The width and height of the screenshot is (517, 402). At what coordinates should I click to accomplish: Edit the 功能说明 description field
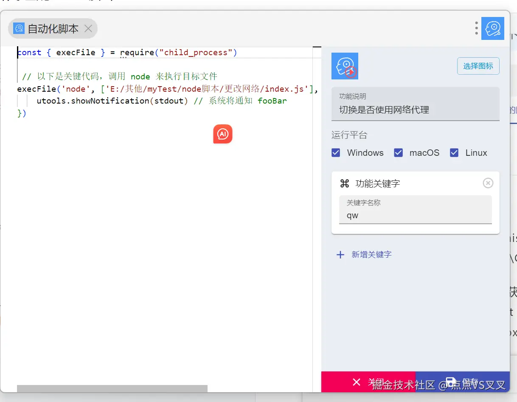pyautogui.click(x=415, y=104)
